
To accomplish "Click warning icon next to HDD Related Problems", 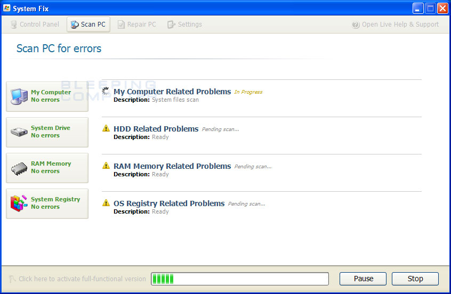I will tap(106, 128).
